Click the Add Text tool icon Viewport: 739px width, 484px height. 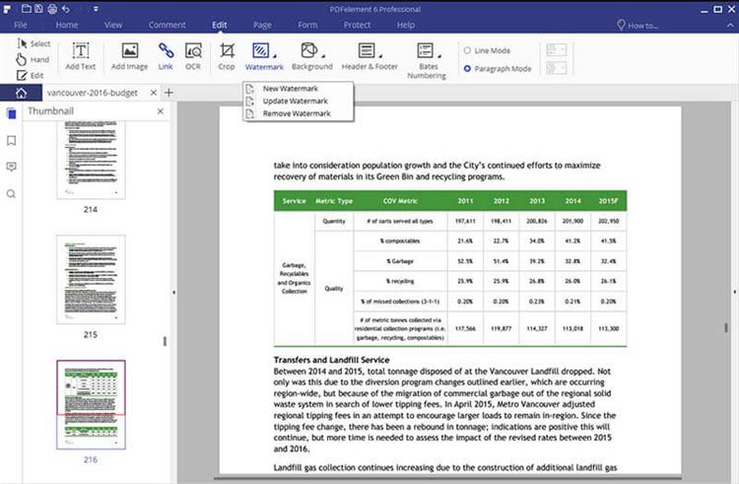pyautogui.click(x=81, y=50)
